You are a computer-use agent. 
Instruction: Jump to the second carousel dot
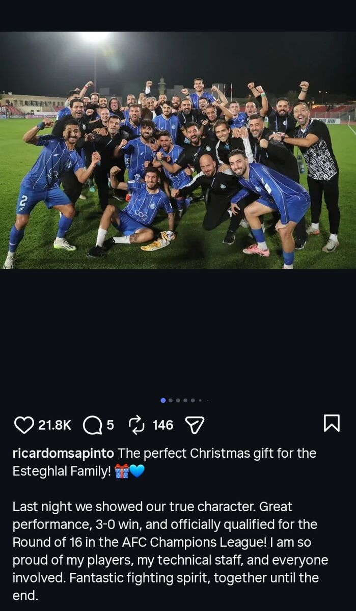(x=171, y=400)
